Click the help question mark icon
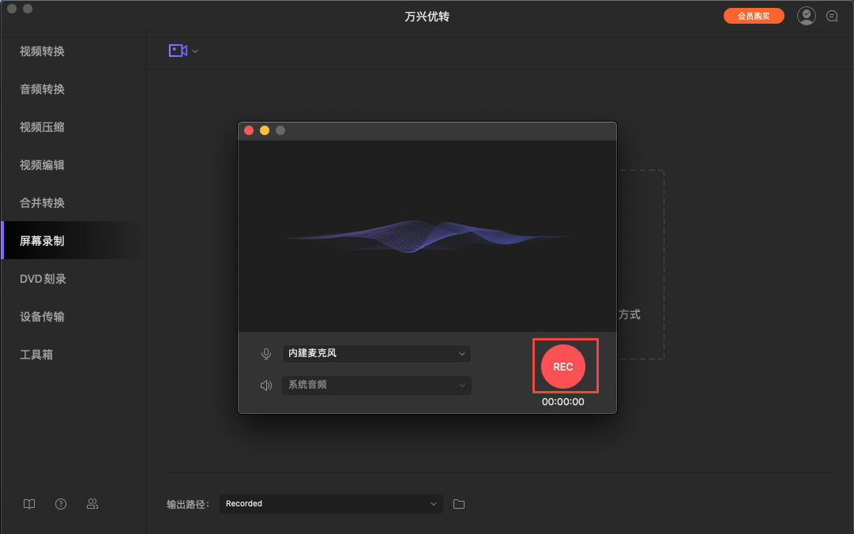 click(x=61, y=503)
